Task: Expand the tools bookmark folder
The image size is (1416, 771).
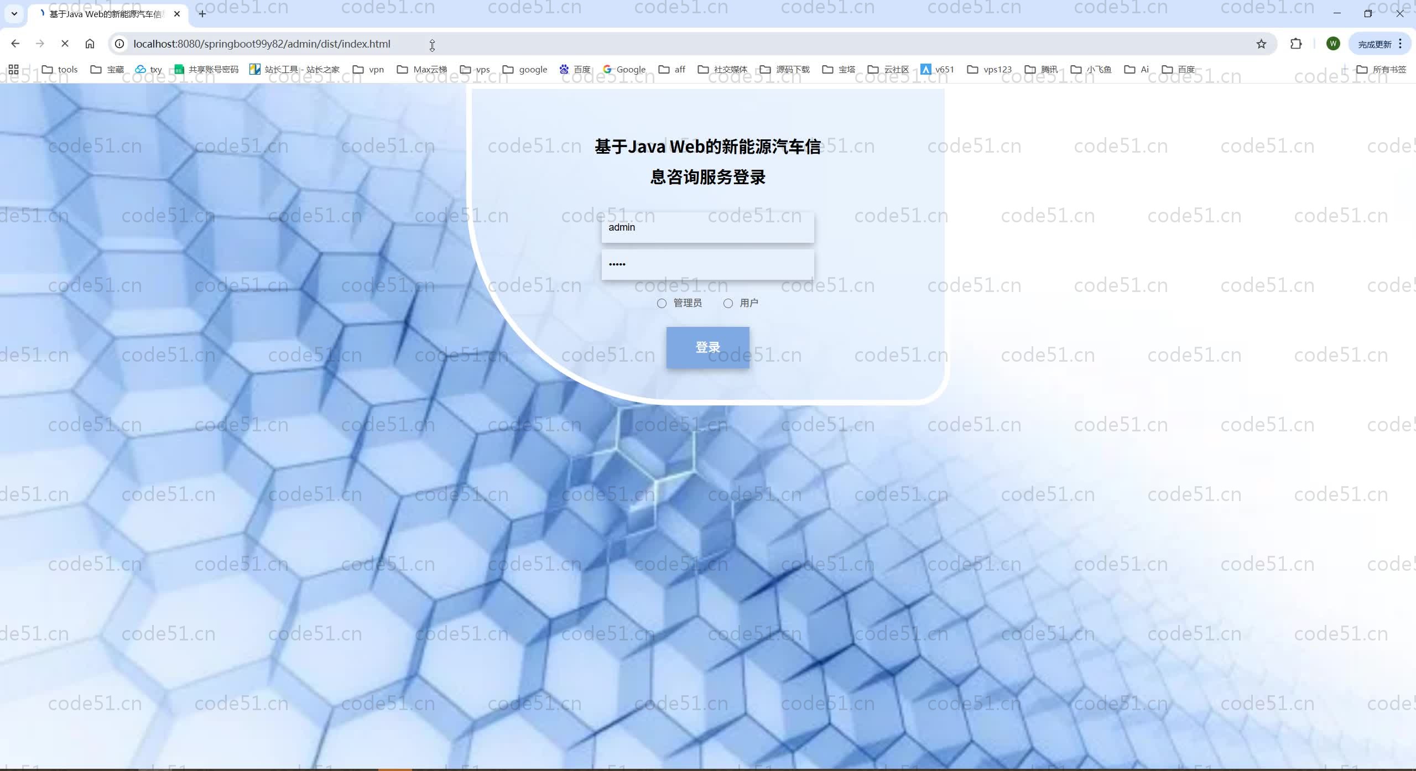Action: click(60, 69)
